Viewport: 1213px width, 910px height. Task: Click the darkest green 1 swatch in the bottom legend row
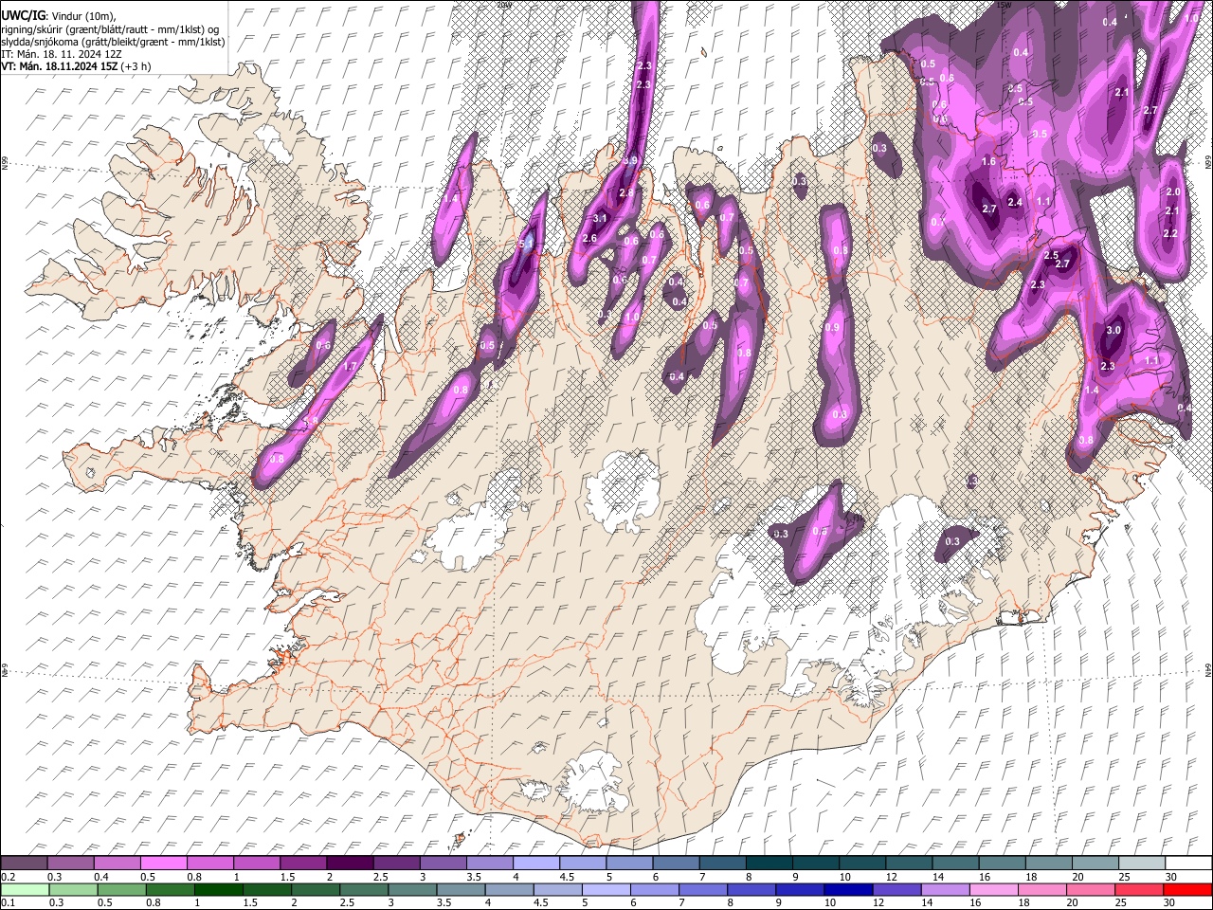(x=218, y=890)
